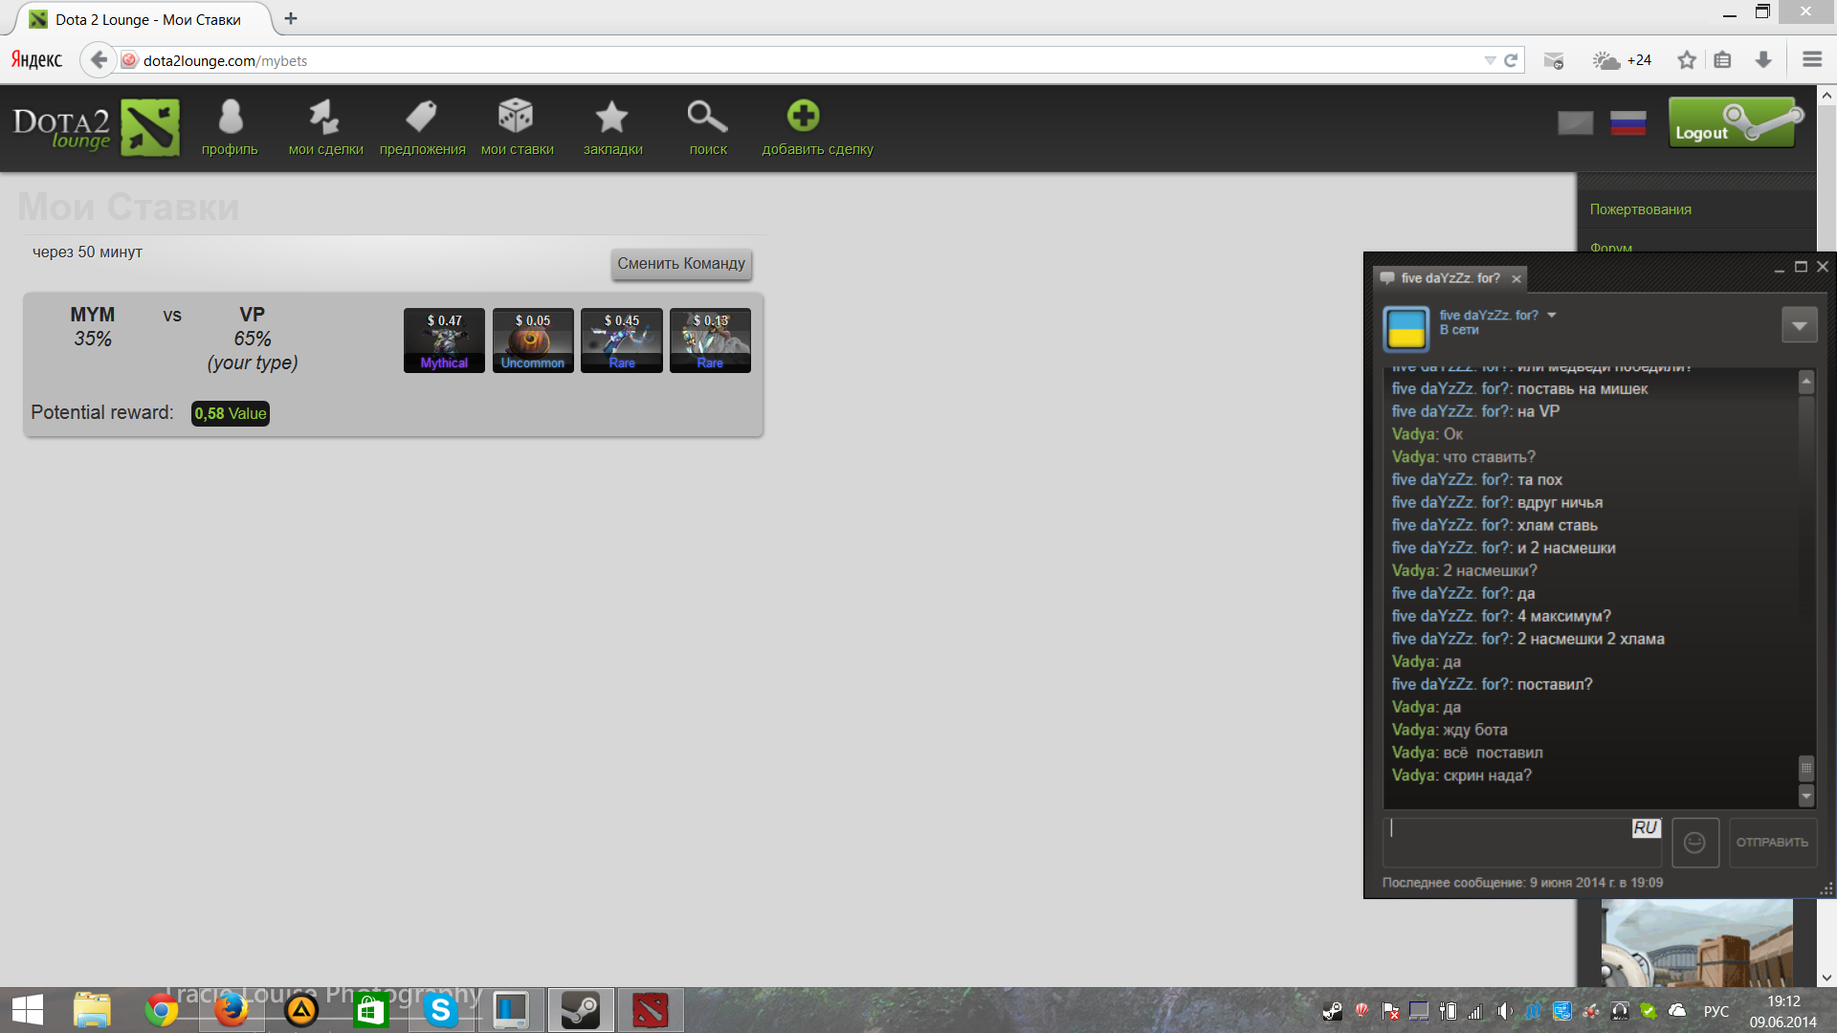The width and height of the screenshot is (1837, 1033).
Task: Close the five daYzZz chat tab
Action: point(1516,279)
